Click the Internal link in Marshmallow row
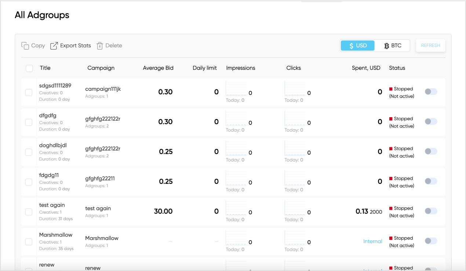This screenshot has height=271, width=466. [x=372, y=241]
